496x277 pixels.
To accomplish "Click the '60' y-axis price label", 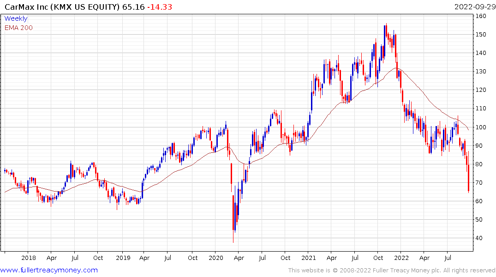I will point(479,201).
